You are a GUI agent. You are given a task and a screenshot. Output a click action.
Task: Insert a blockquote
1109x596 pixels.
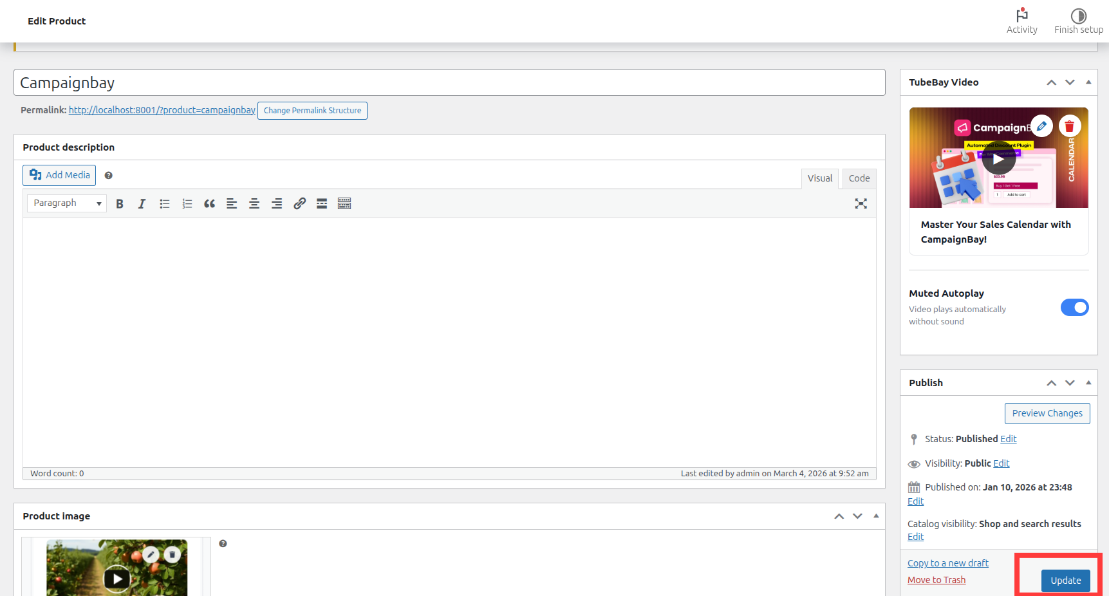pyautogui.click(x=209, y=203)
